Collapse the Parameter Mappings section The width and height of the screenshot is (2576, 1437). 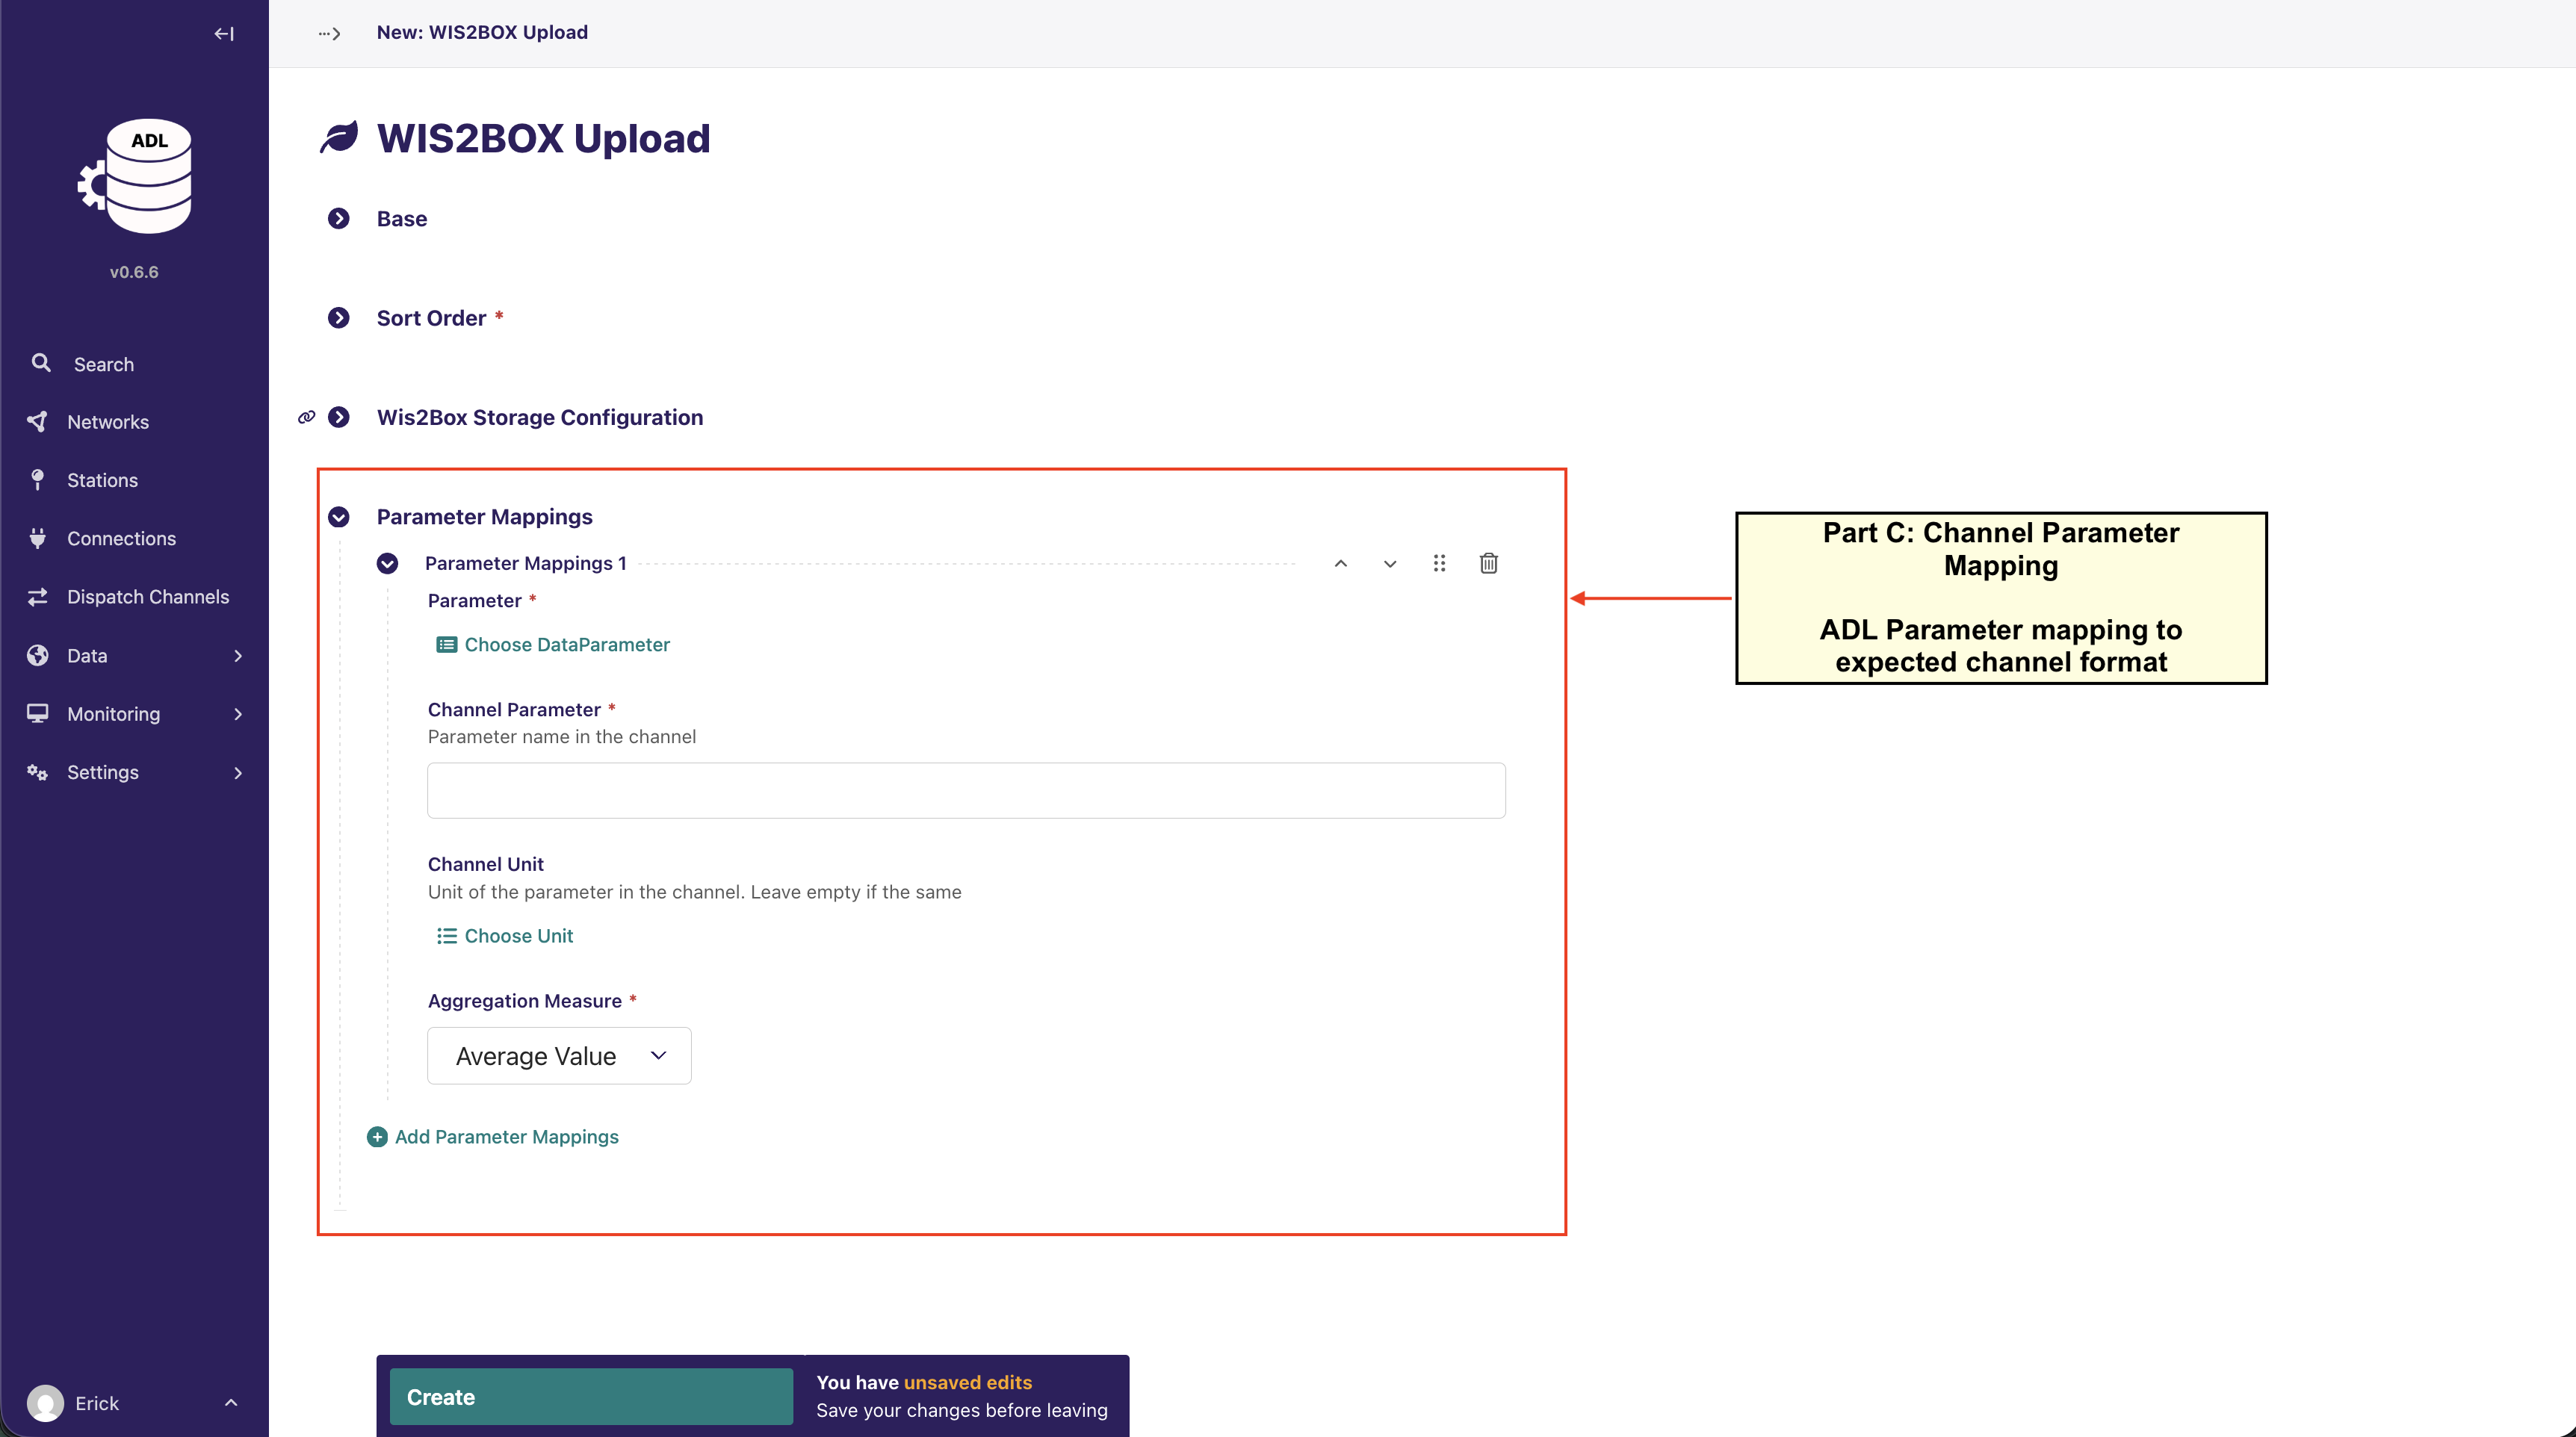coord(339,517)
